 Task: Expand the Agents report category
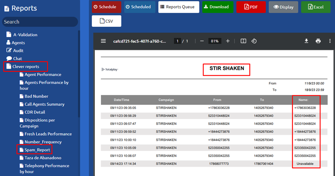[x=18, y=43]
